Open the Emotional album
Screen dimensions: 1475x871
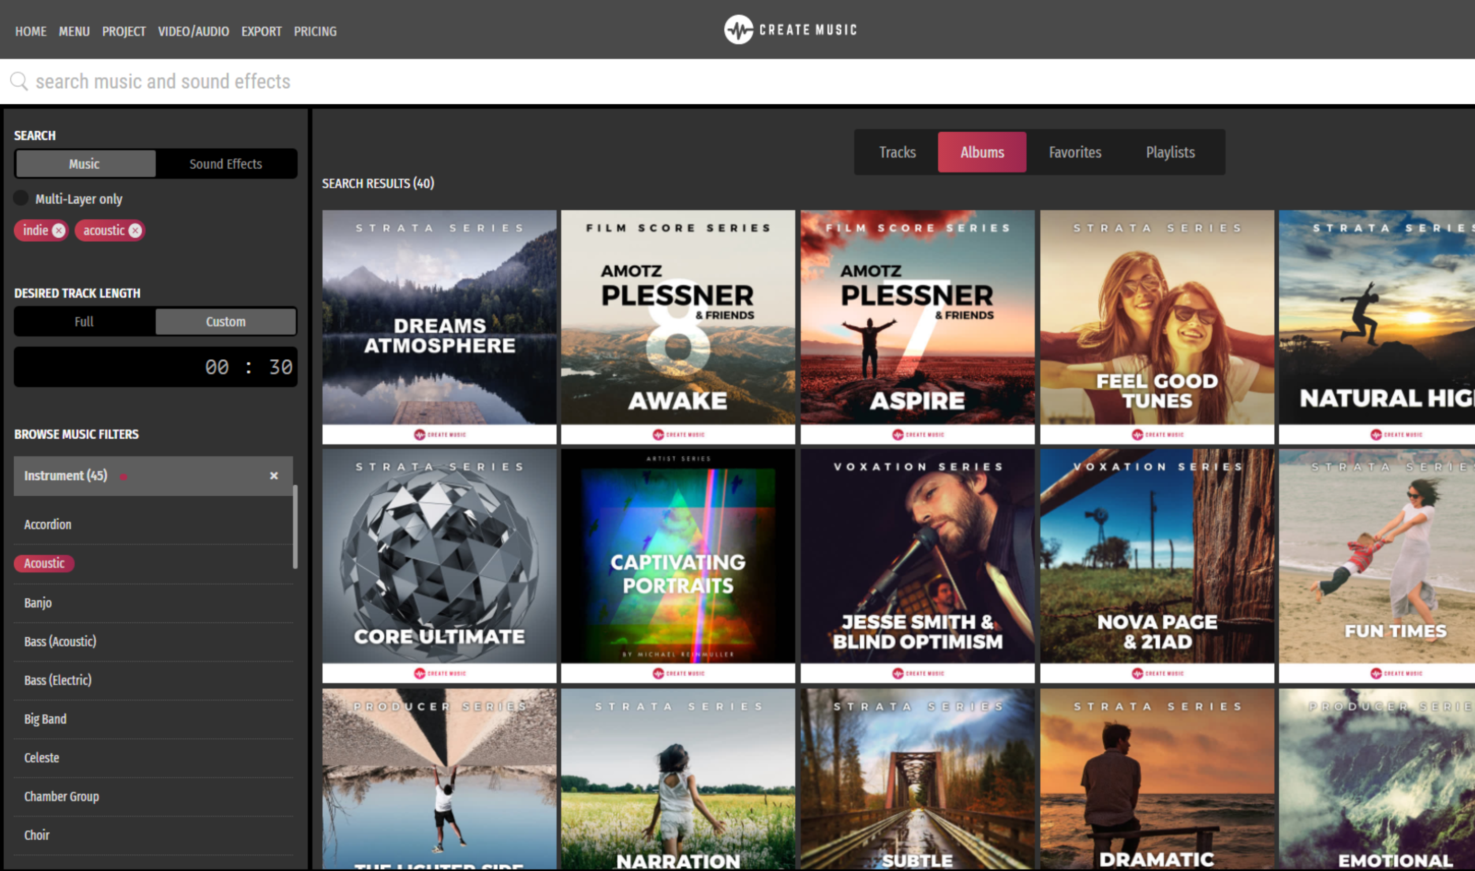point(1377,779)
